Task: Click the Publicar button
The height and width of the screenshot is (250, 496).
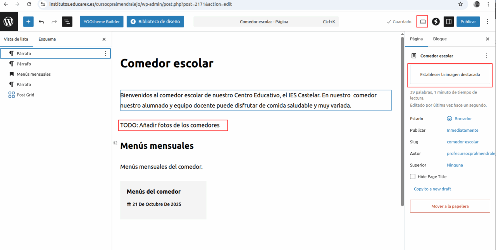Action: tap(468, 22)
